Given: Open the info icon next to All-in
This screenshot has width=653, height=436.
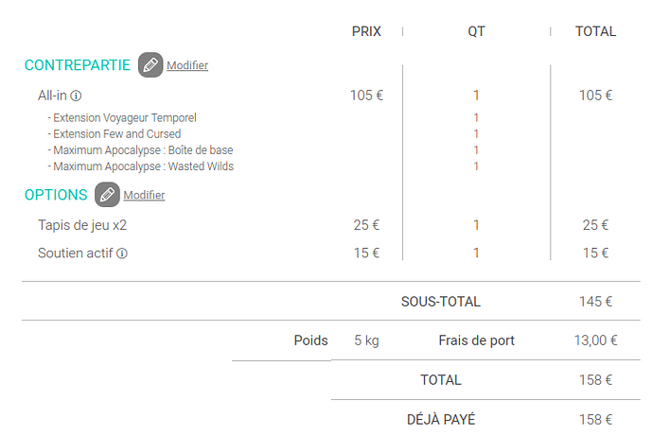Looking at the screenshot, I should coord(76,96).
